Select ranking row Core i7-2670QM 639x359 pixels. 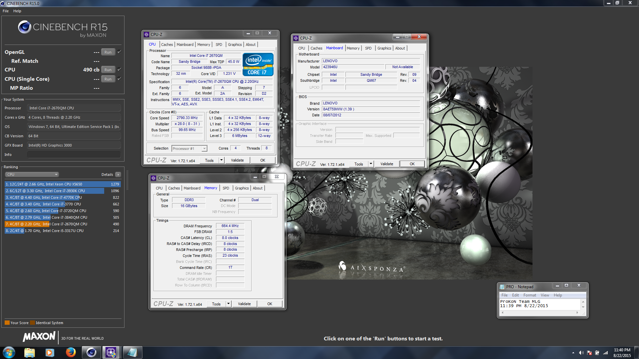(x=63, y=224)
